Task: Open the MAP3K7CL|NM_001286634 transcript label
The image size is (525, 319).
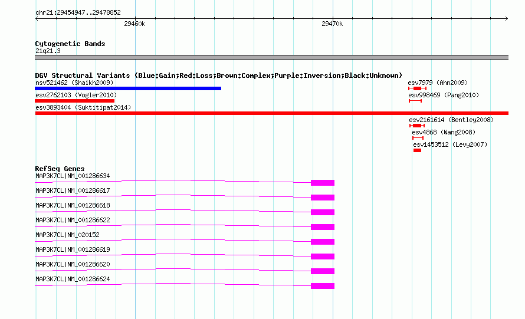Action: [x=73, y=176]
